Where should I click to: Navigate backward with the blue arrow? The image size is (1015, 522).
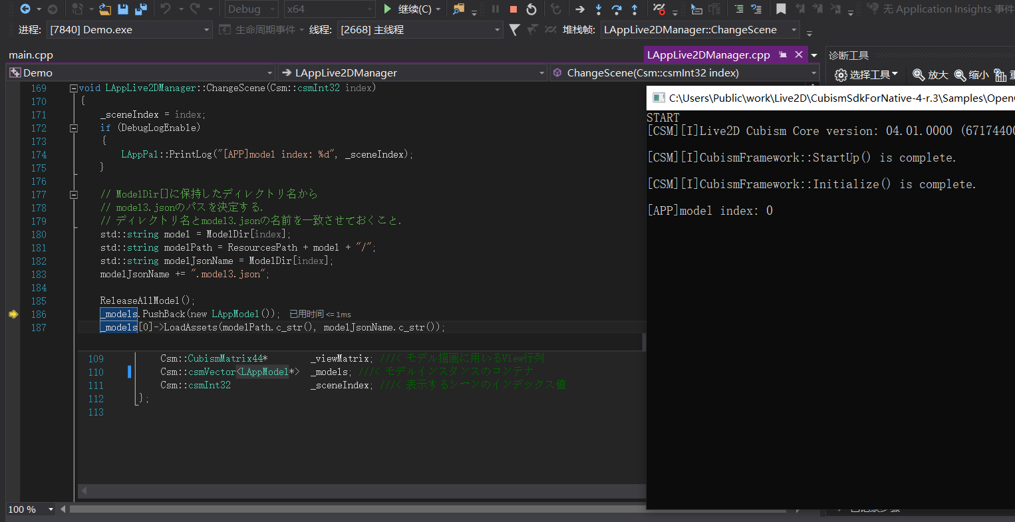click(25, 9)
